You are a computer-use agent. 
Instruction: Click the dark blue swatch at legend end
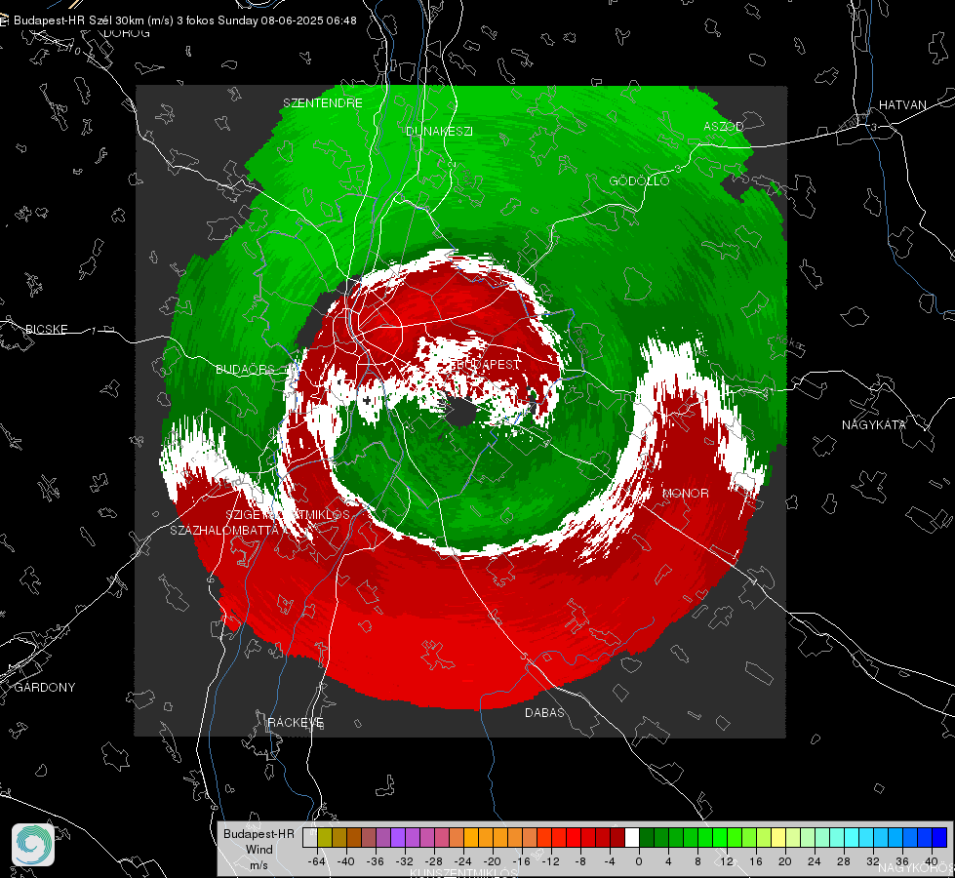[939, 837]
